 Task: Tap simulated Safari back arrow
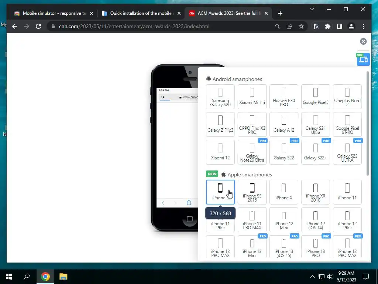pyautogui.click(x=162, y=203)
